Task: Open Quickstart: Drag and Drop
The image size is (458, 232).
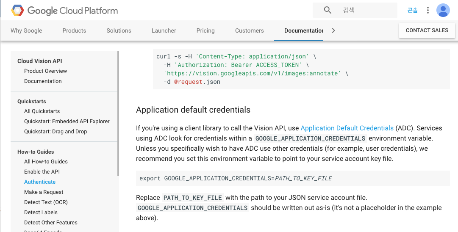Action: pyautogui.click(x=56, y=132)
